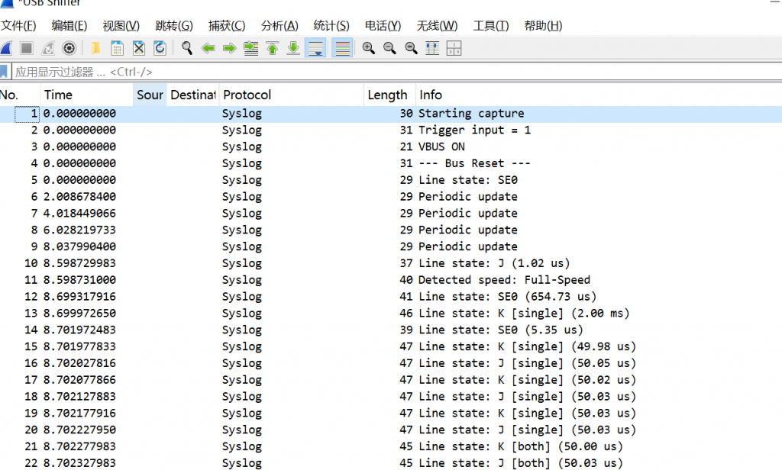Select packet 5 'Line state: SE0'
The width and height of the screenshot is (782, 470).
[x=391, y=180]
